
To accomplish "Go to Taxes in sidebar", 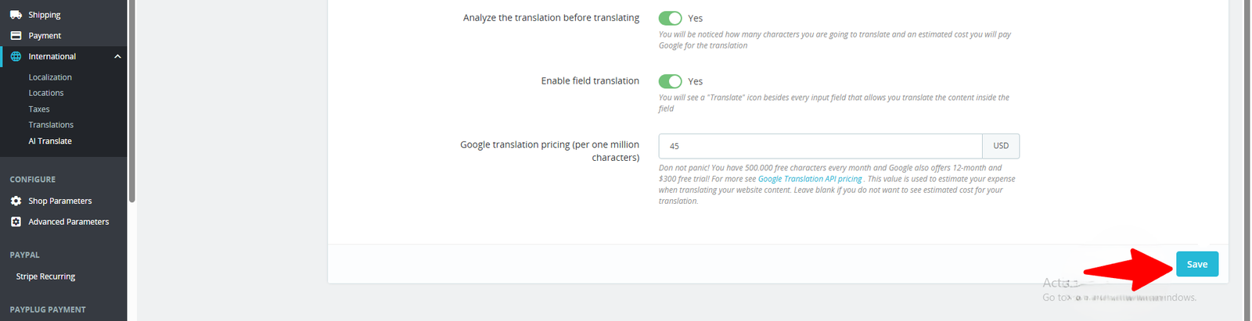I will tap(39, 109).
